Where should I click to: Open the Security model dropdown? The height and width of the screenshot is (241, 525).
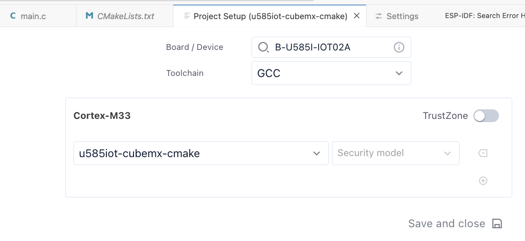click(x=395, y=153)
